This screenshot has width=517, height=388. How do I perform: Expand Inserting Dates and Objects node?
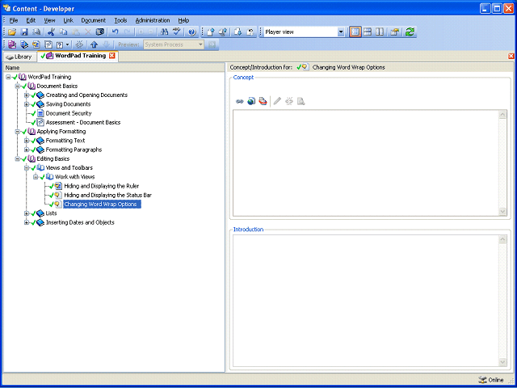click(27, 223)
